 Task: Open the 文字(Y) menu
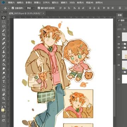(x=46, y=2)
